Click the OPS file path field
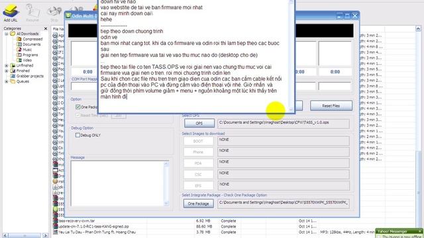This screenshot has width=424, height=238. coord(284,124)
